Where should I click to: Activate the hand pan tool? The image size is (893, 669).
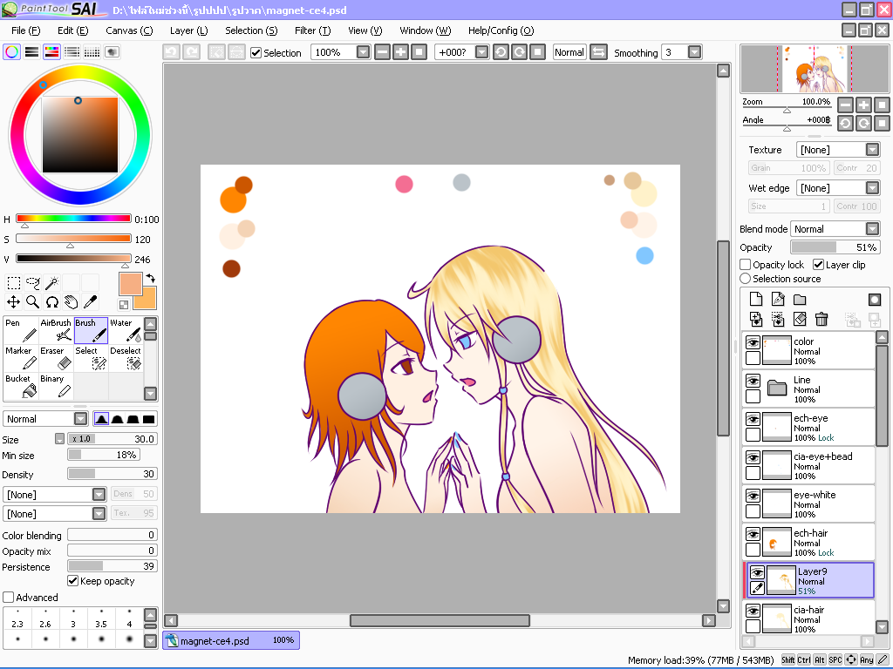click(72, 301)
